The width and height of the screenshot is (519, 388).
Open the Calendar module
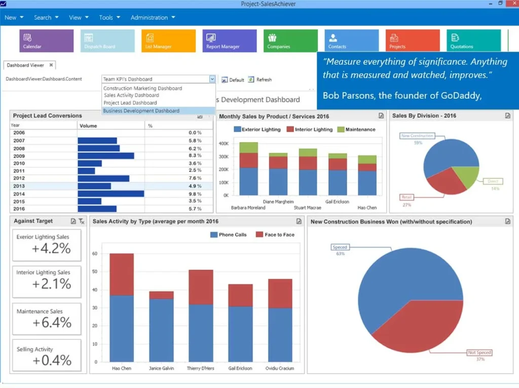click(46, 40)
